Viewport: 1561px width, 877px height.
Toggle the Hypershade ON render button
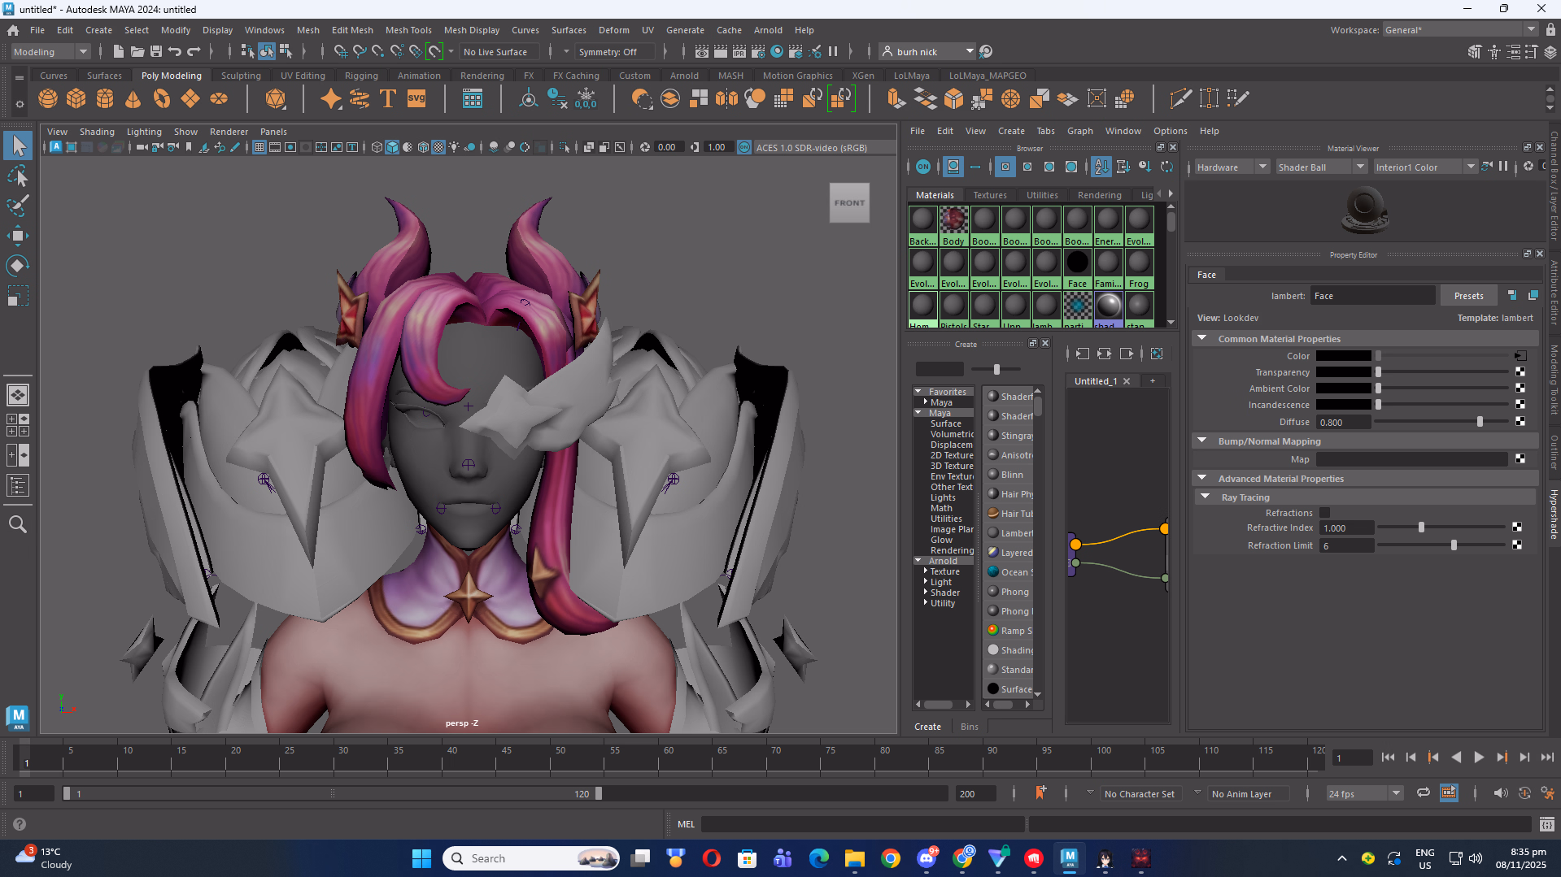[922, 167]
